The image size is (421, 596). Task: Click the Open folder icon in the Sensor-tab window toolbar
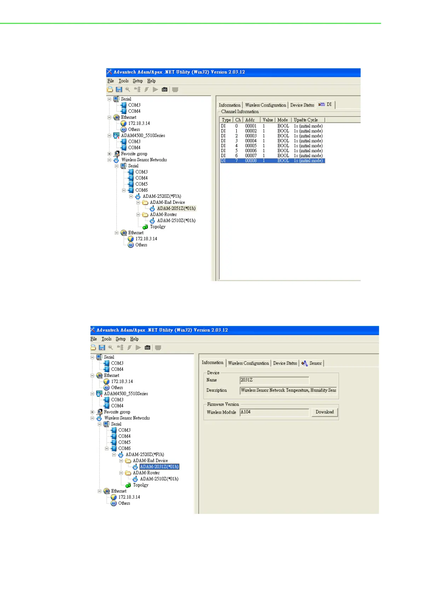click(93, 348)
